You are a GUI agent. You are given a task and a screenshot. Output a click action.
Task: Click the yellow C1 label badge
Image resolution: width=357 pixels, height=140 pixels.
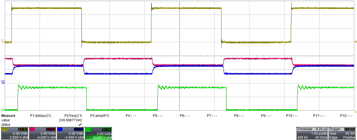click(x=4, y=129)
